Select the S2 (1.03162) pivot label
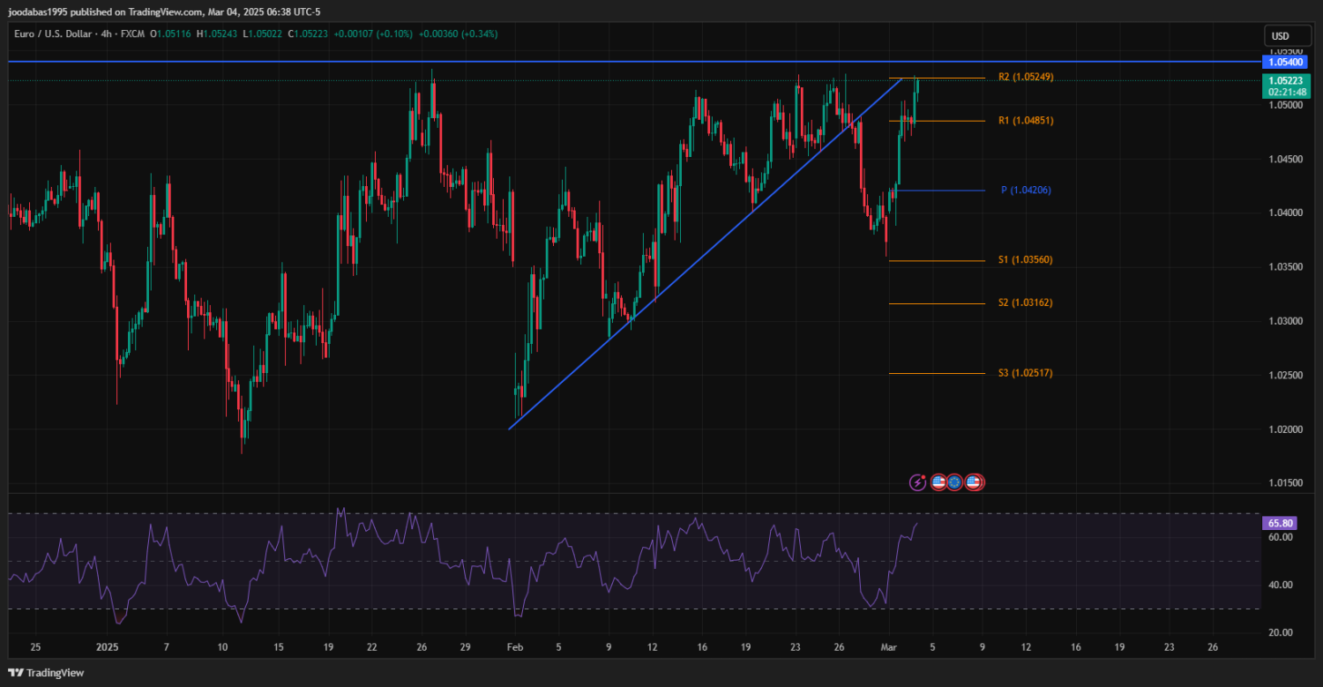 1026,302
